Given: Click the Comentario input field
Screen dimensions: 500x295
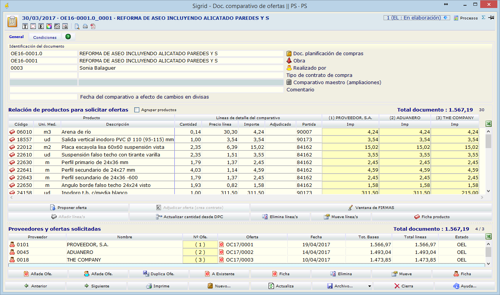Looking at the screenshot, I should click(x=146, y=89).
